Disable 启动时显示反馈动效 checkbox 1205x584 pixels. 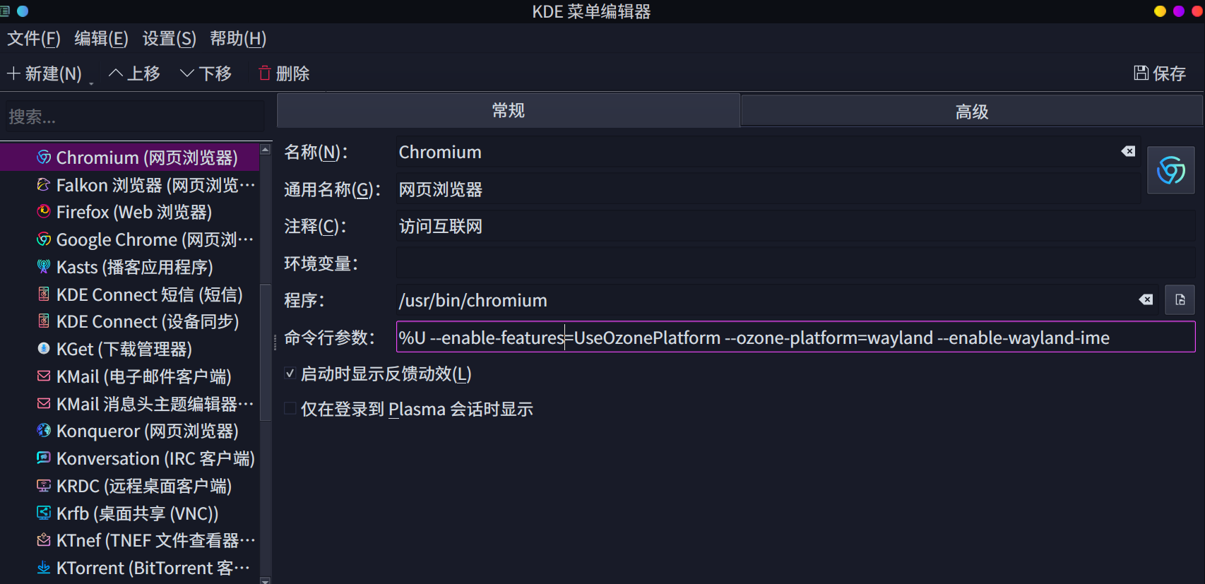coord(290,373)
